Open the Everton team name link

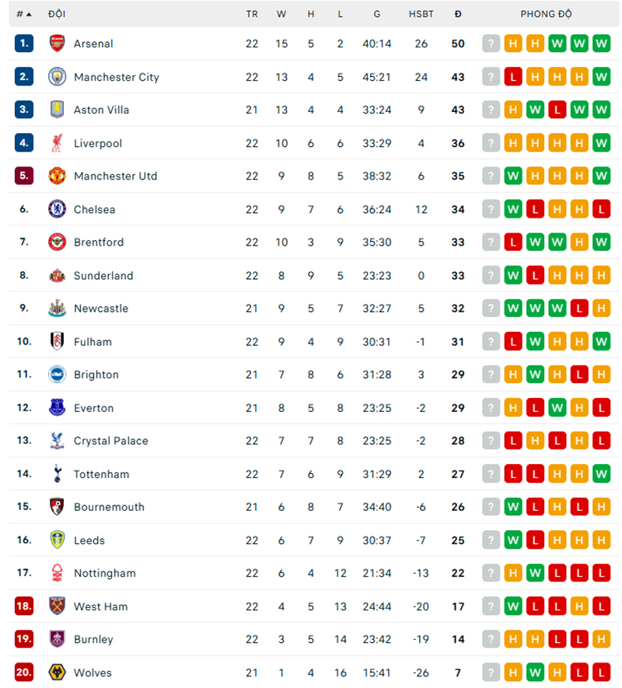[x=93, y=408]
